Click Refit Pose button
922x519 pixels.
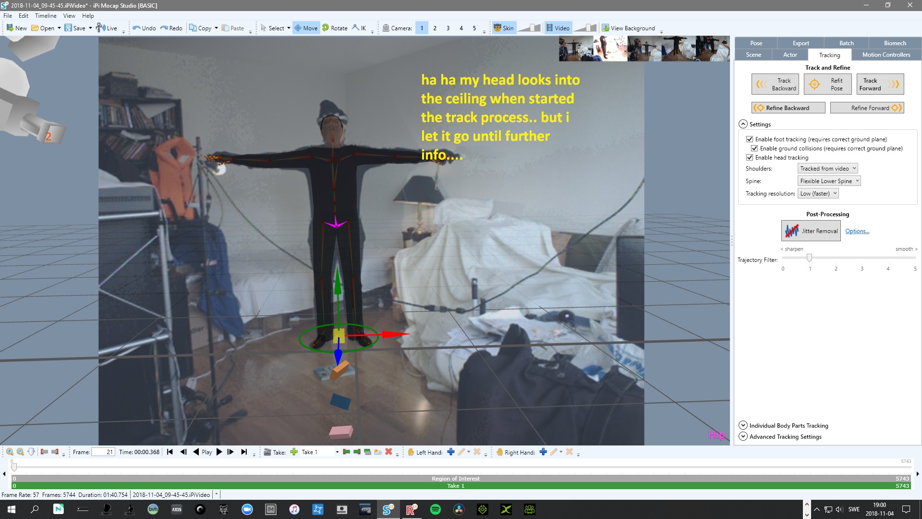pos(828,84)
